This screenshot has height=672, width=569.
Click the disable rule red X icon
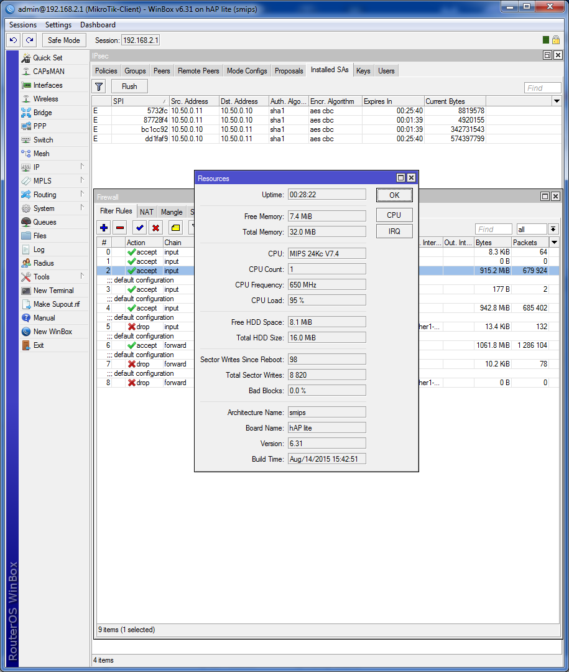[x=156, y=228]
